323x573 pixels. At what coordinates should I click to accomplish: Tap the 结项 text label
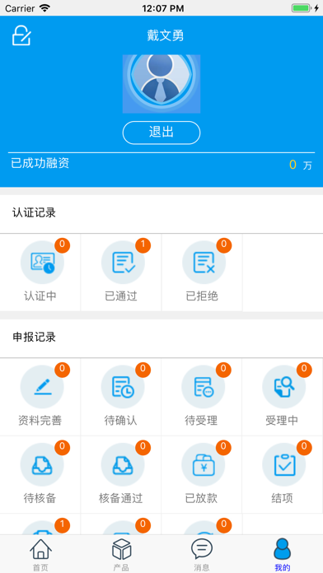[282, 498]
